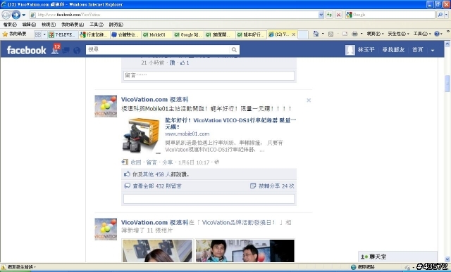The height and width of the screenshot is (272, 451).
Task: Switch to the 行車記錄... tab
Action: point(94,34)
